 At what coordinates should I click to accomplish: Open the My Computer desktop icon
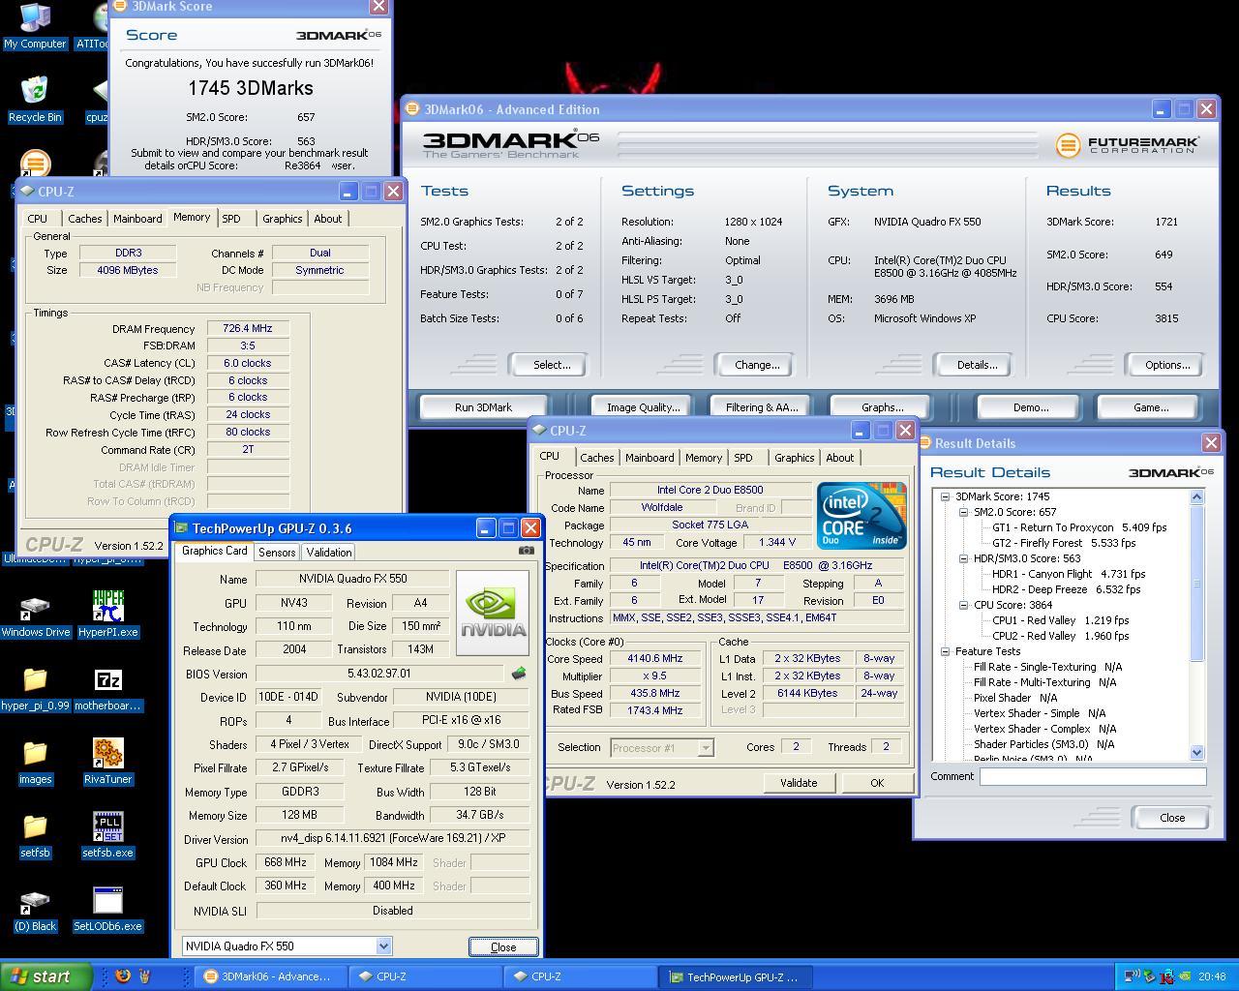35,26
